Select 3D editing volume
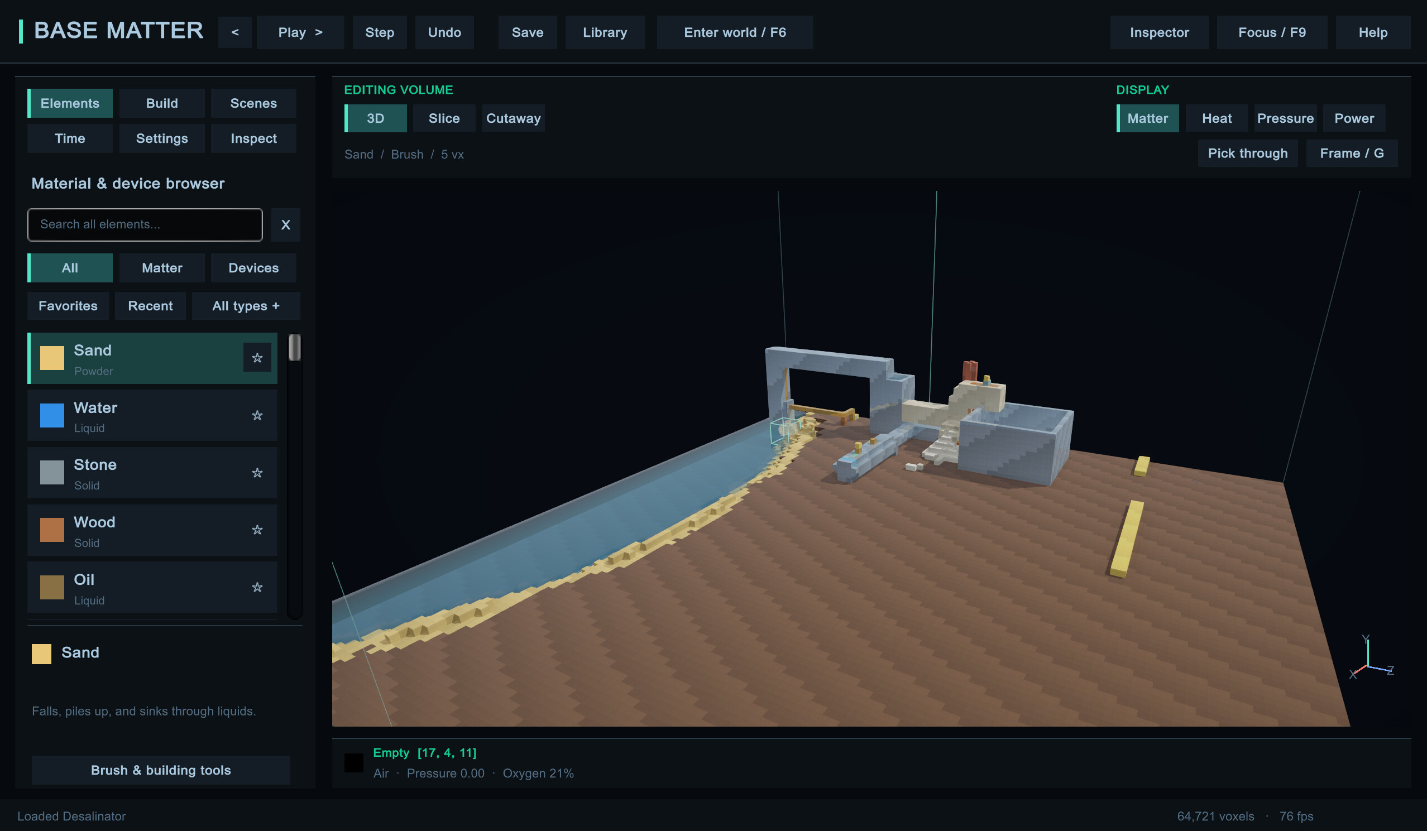1427x831 pixels. [375, 118]
